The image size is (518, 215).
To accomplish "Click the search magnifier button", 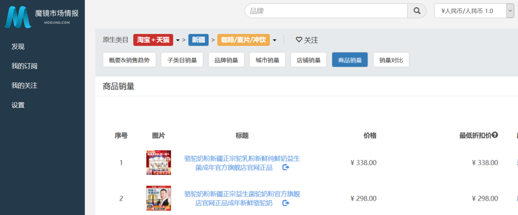I will [x=417, y=11].
